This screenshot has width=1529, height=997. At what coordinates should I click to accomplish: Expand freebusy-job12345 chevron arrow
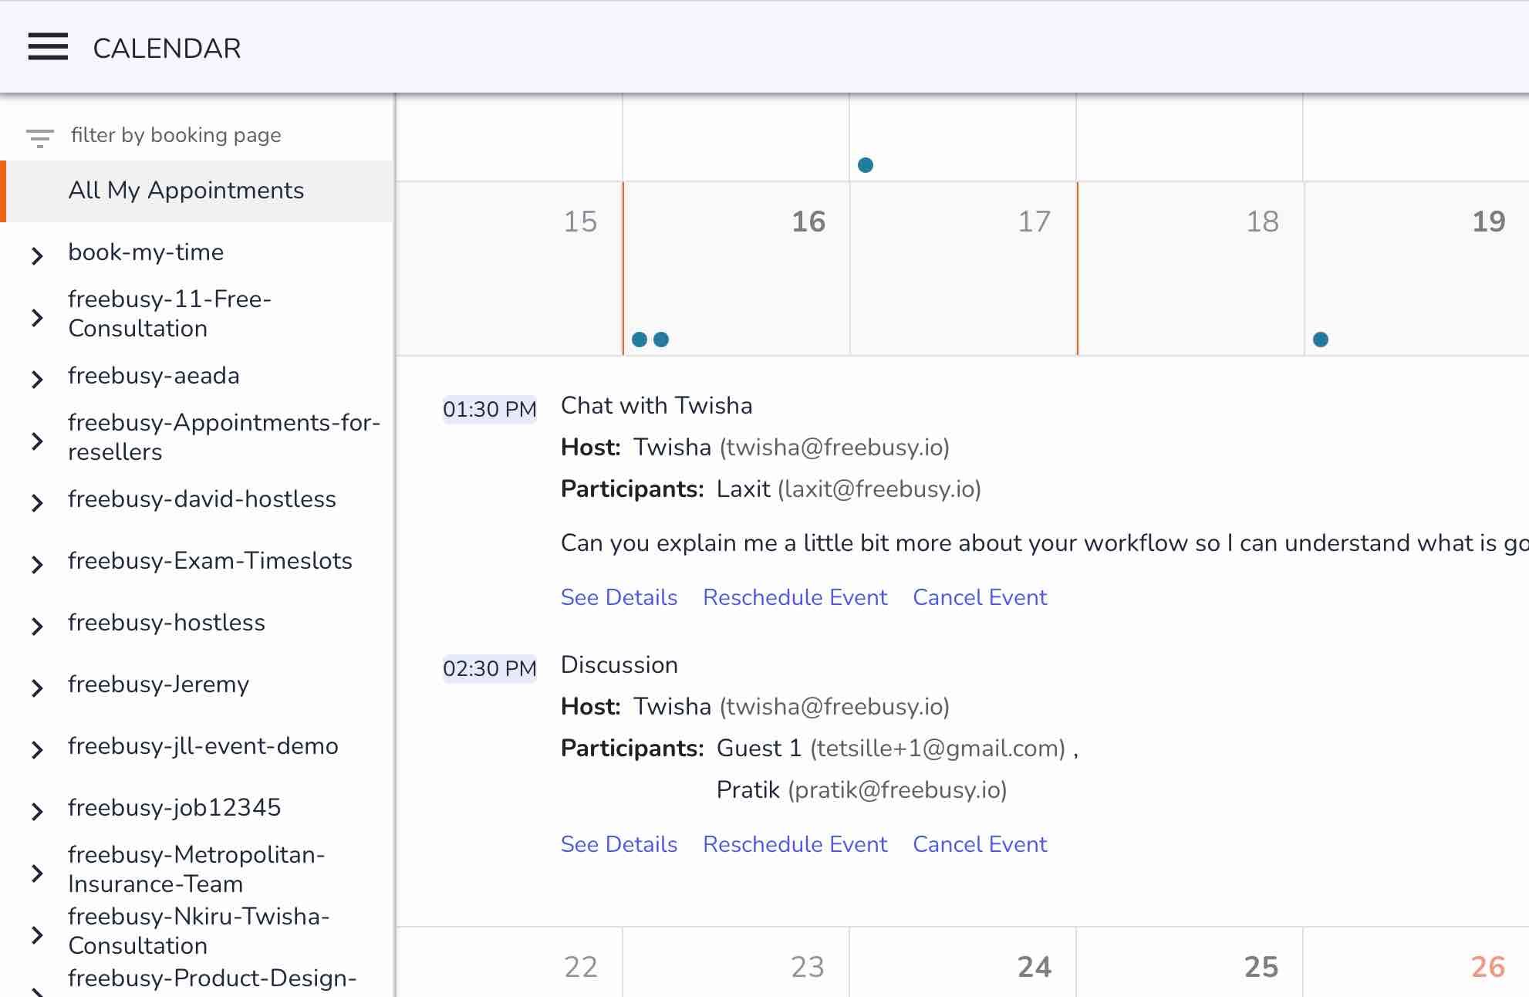pos(37,810)
